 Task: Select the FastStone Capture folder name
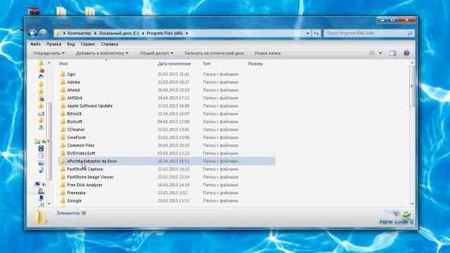click(x=85, y=169)
